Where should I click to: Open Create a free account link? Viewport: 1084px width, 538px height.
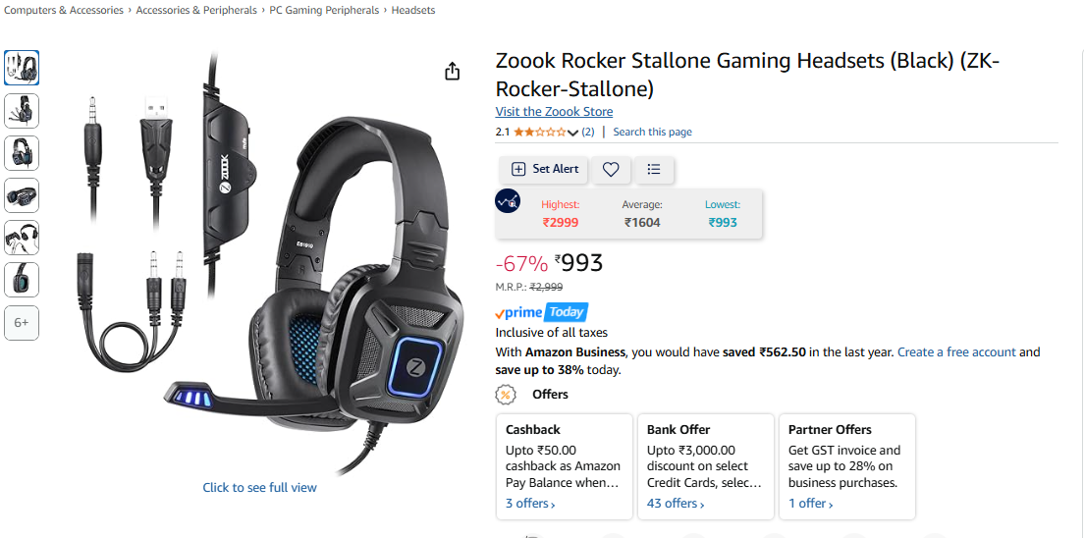click(x=956, y=352)
